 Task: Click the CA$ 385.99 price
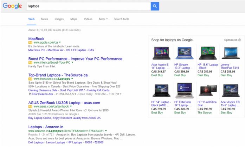click(205, 72)
